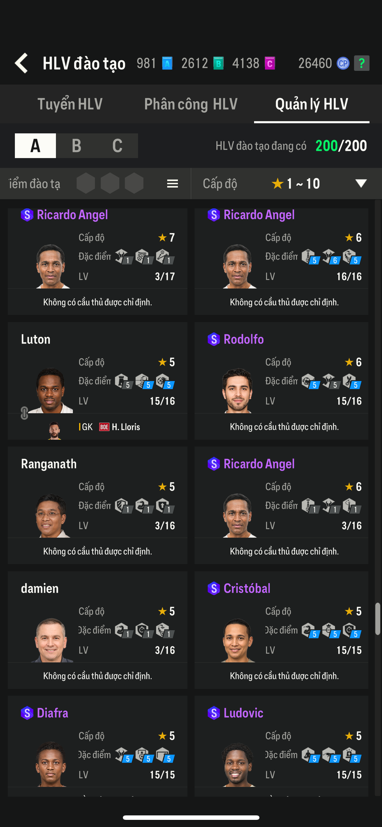Expand the Cấp độ star level dropdown
382x827 pixels.
(361, 184)
